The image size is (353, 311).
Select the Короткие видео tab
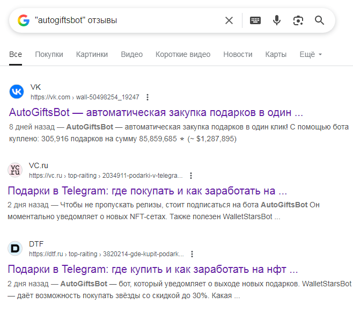pos(183,54)
